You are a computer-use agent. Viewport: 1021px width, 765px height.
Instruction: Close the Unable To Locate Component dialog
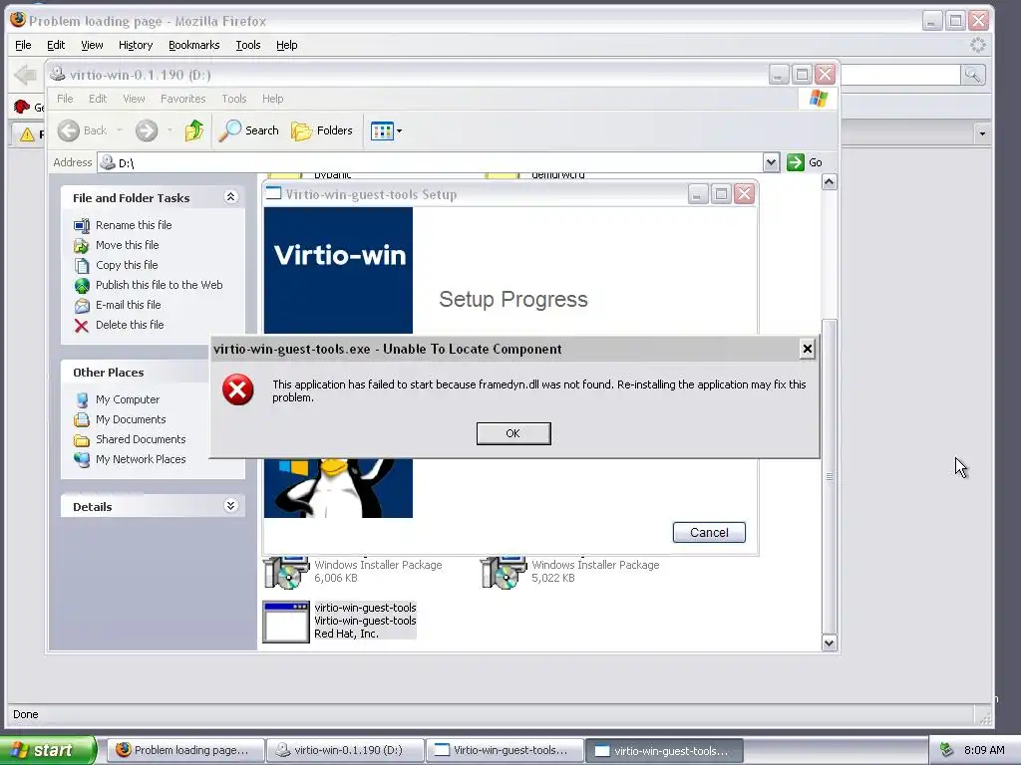807,350
